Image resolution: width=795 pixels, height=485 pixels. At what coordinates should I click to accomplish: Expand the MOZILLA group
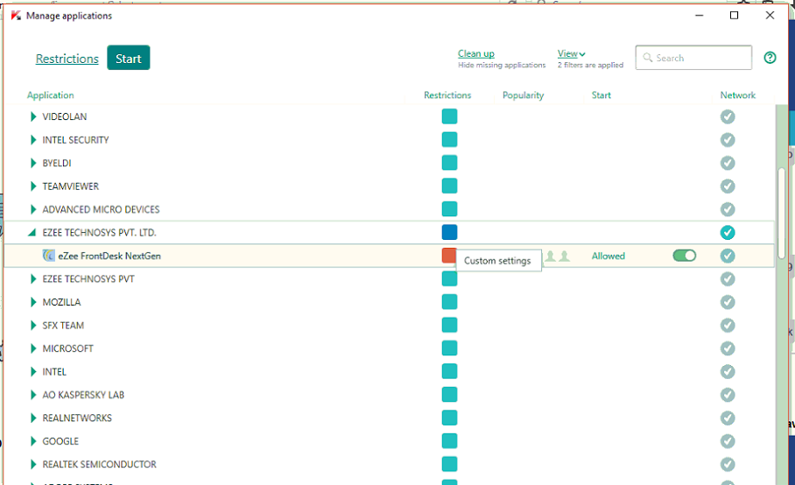[33, 302]
